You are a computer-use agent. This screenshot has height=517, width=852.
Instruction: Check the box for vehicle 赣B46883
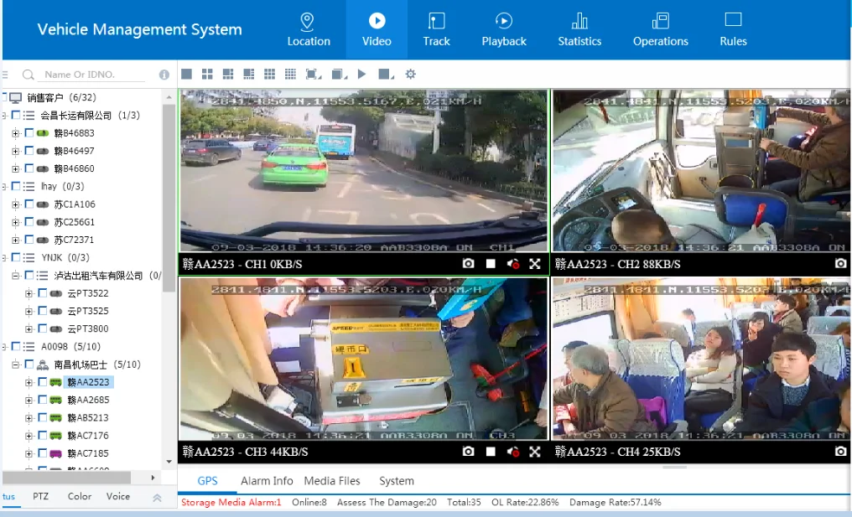pyautogui.click(x=29, y=133)
